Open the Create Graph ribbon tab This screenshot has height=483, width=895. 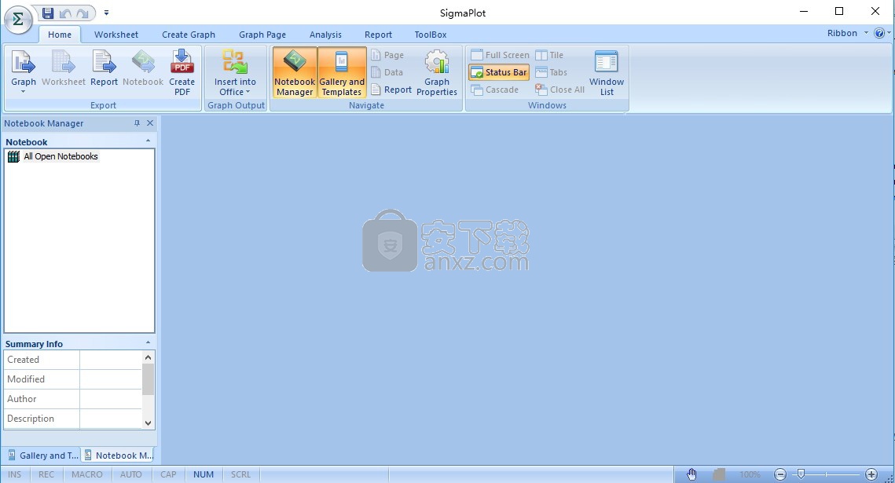189,35
